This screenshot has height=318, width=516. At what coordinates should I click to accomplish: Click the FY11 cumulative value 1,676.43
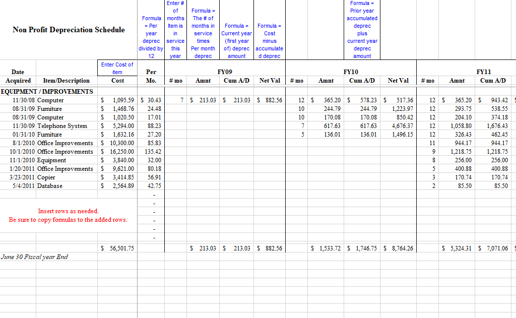tap(497, 126)
